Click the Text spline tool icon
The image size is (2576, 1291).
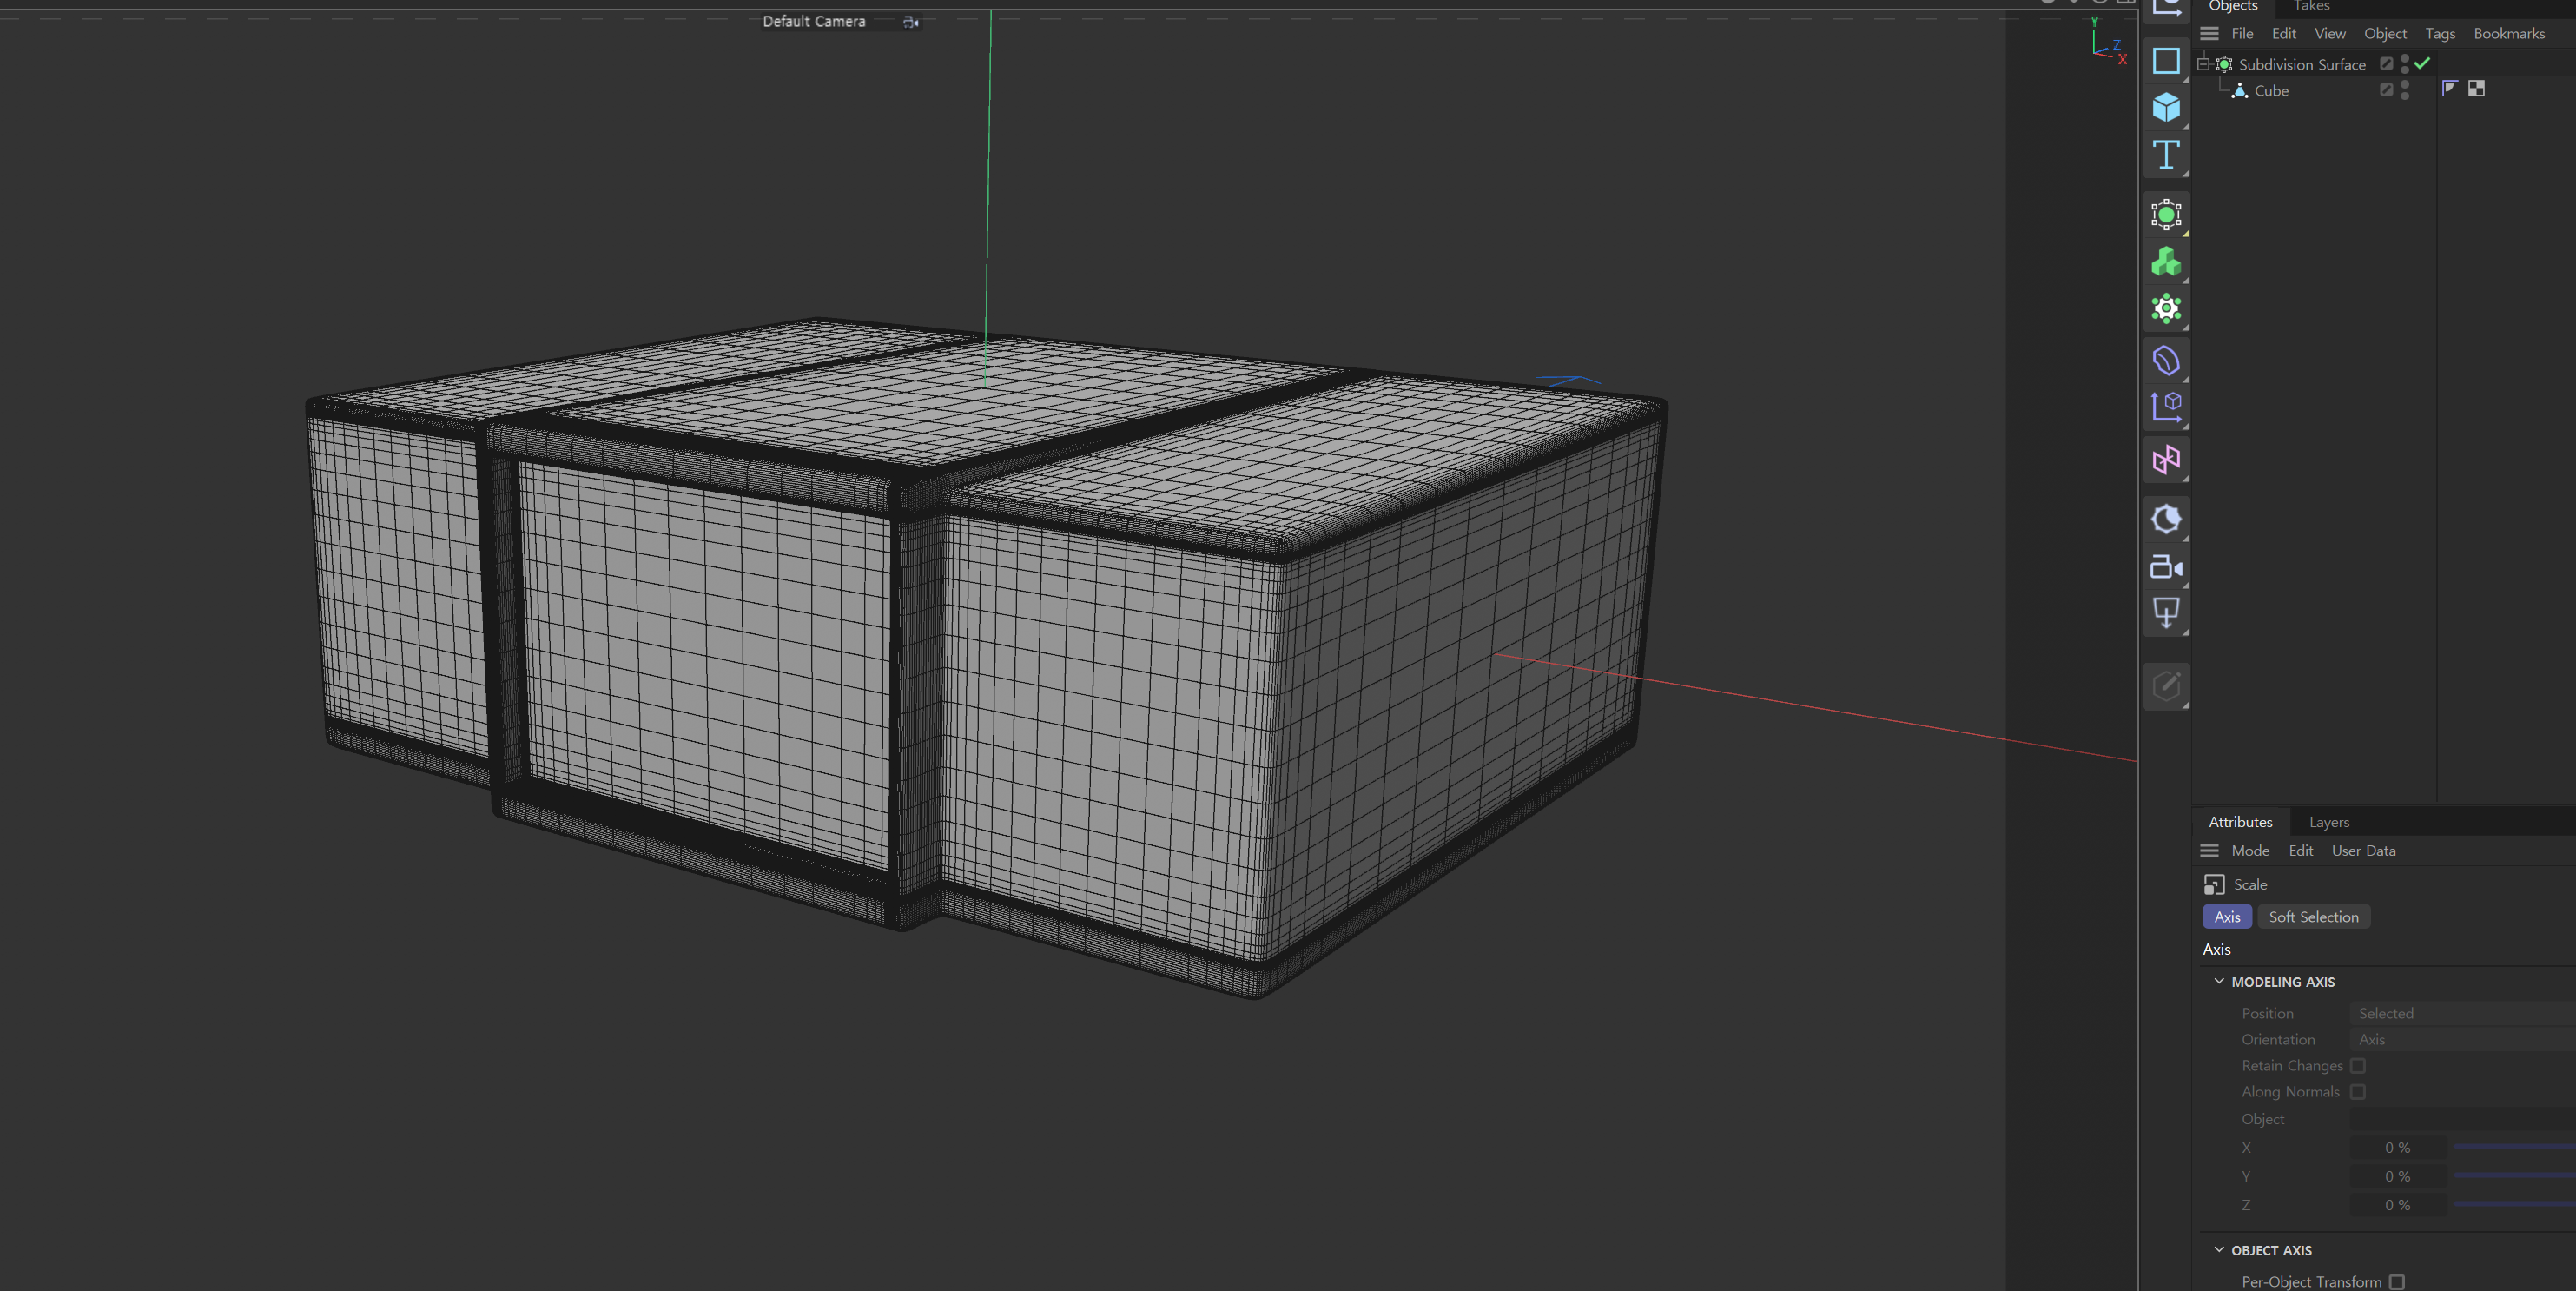(2166, 155)
